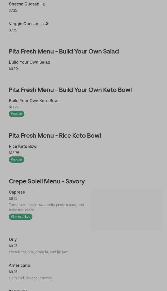Select the Orly crepe item

pyautogui.click(x=13, y=240)
